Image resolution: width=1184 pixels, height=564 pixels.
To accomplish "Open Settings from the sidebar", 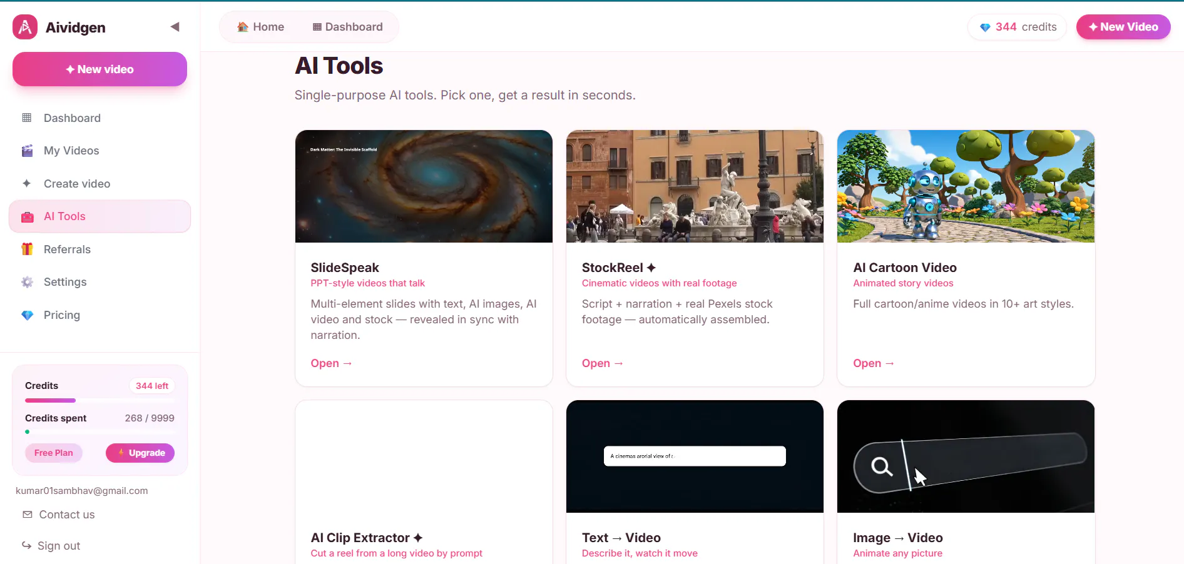I will (x=100, y=282).
